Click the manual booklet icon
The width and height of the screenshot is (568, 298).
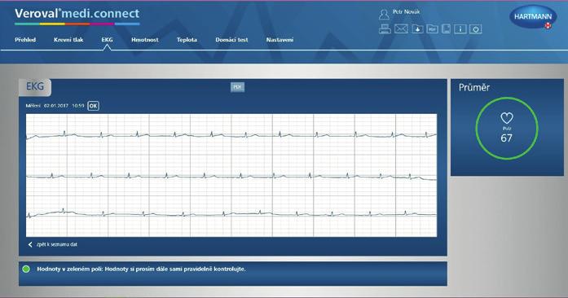coord(446,29)
